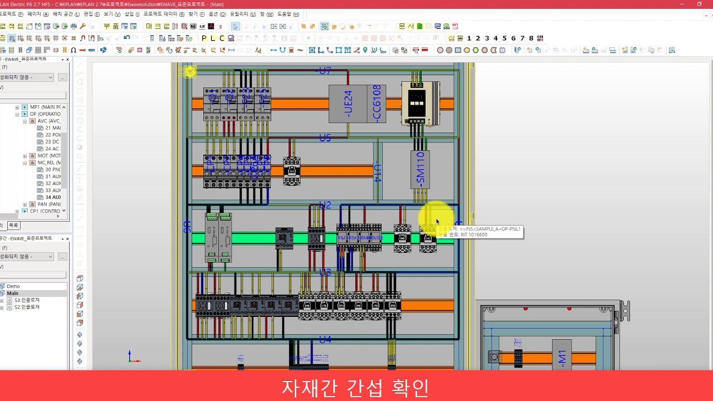Viewport: 713px width, 401px height.
Task: Open the upper panel filter dropdown
Action: pyautogui.click(x=50, y=77)
